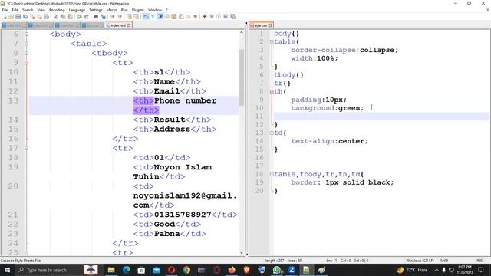Image resolution: width=491 pixels, height=276 pixels.
Task: Undo the last edit via toolbar
Action: 79,16
